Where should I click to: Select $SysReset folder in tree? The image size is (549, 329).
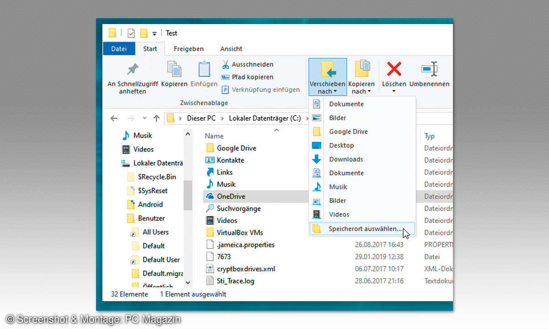pyautogui.click(x=147, y=191)
